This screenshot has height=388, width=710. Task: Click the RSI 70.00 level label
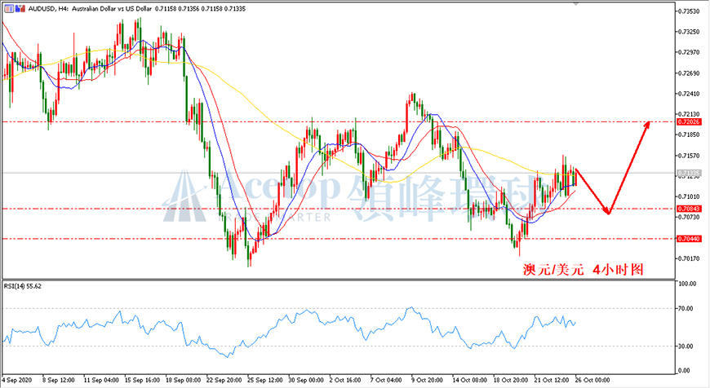(686, 308)
